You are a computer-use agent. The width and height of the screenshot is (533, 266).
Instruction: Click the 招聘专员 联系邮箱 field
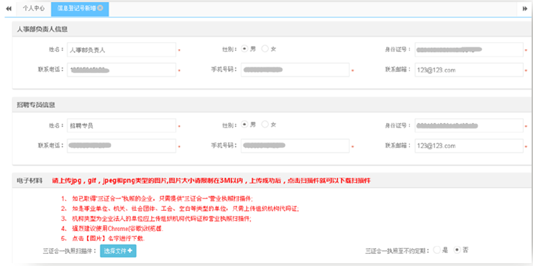click(x=469, y=146)
